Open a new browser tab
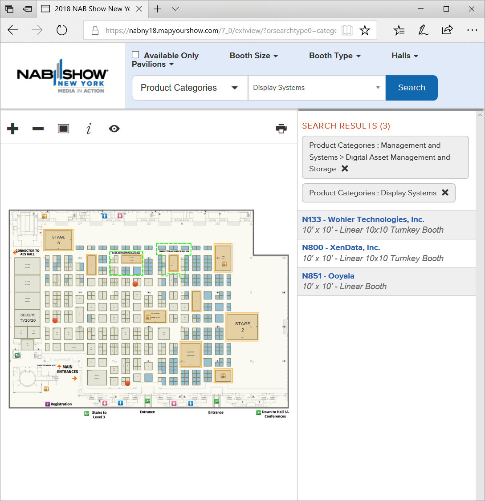Screen dimensions: 485x501 [x=157, y=9]
